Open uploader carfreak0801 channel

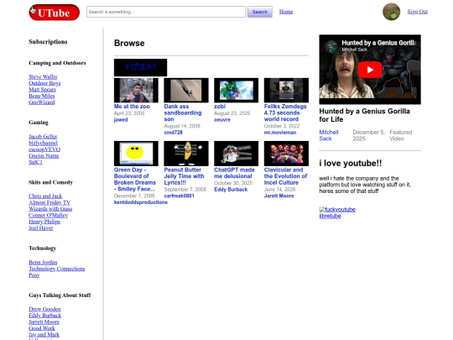coord(180,196)
